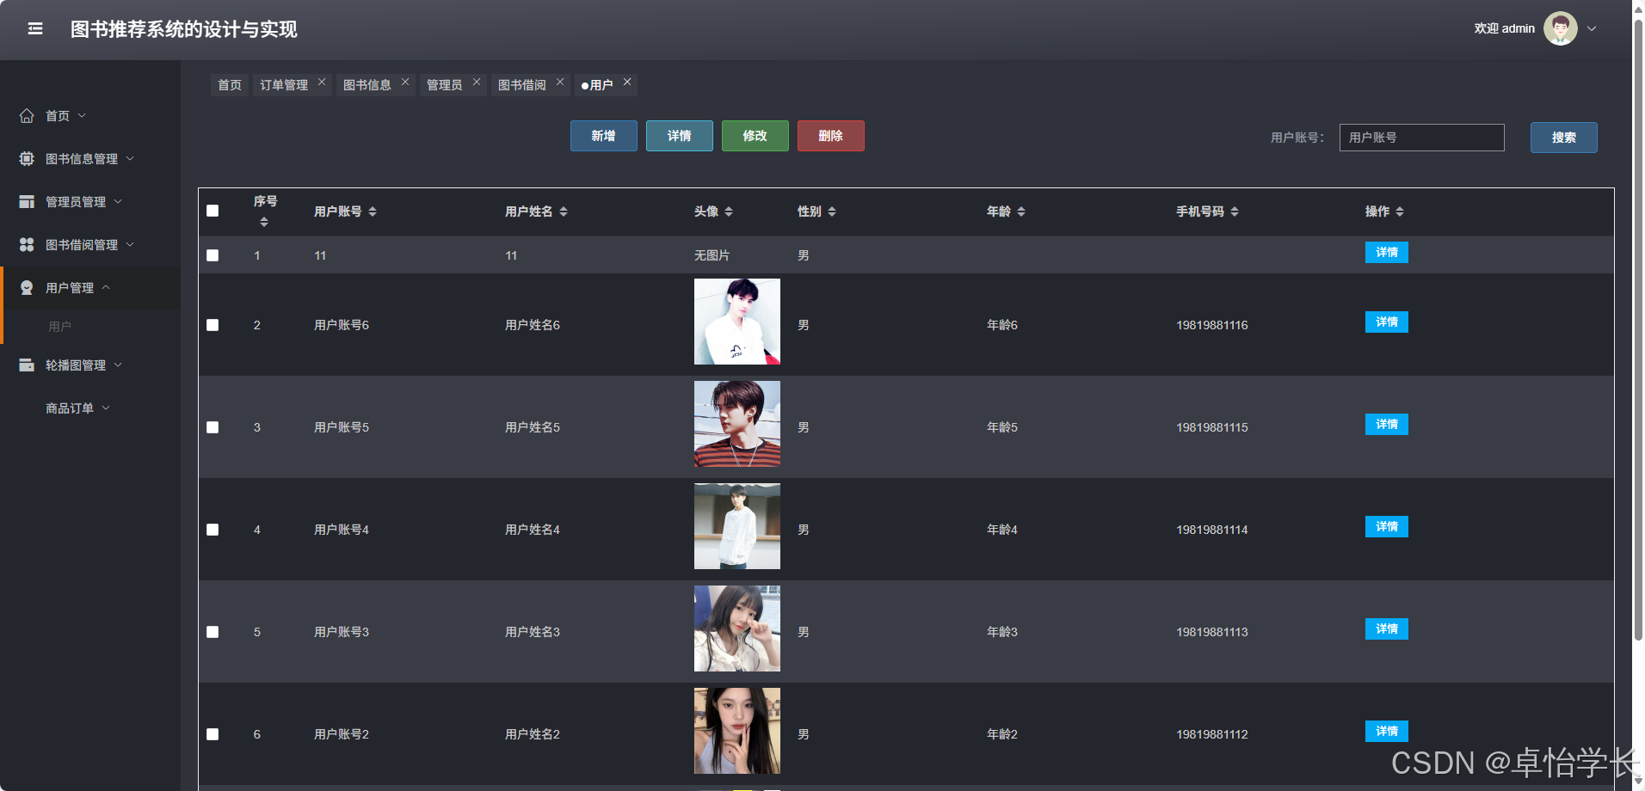This screenshot has width=1645, height=791.
Task: Check the 用户账号5 row checkbox
Action: point(213,427)
